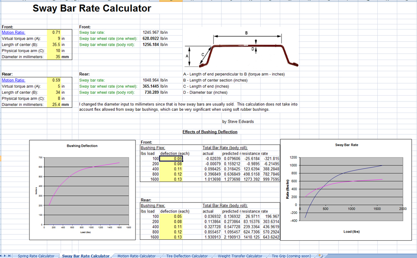Switch to the Spring Rate Calculator sheet tab
The width and height of the screenshot is (417, 258).
click(36, 256)
